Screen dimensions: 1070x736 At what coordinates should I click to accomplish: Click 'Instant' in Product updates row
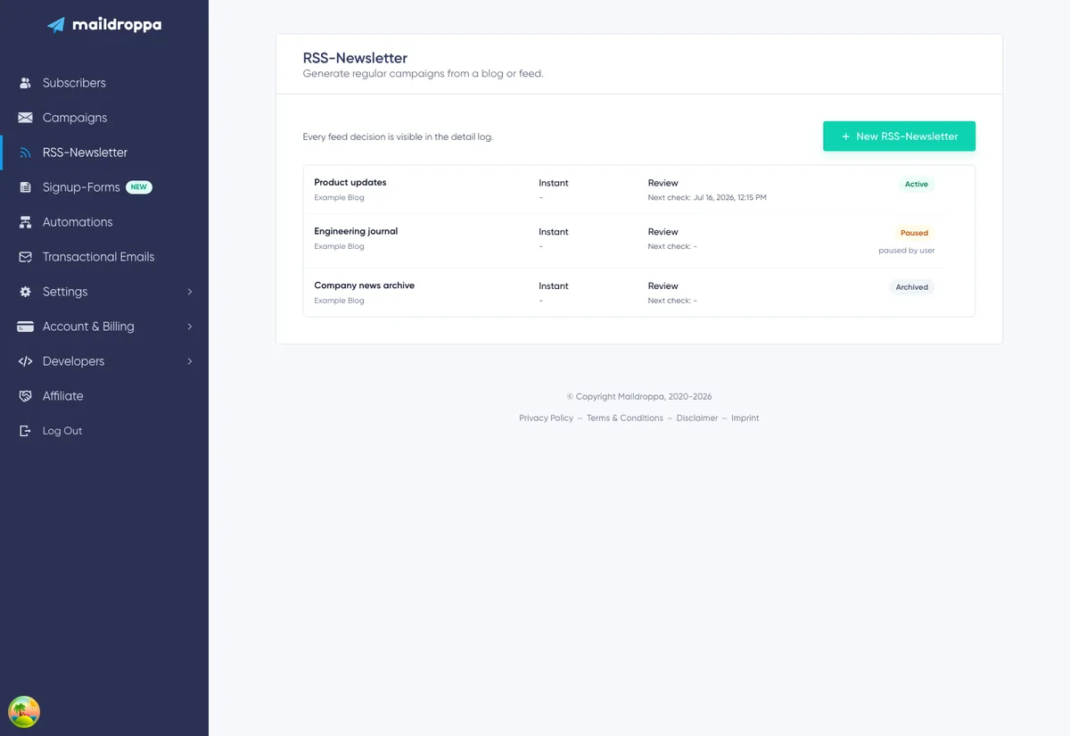(x=554, y=183)
